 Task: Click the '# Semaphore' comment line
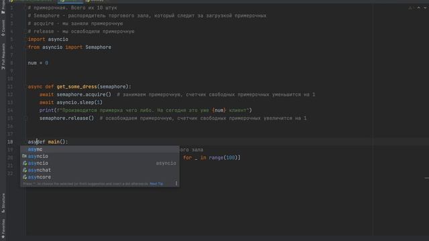[x=147, y=15]
